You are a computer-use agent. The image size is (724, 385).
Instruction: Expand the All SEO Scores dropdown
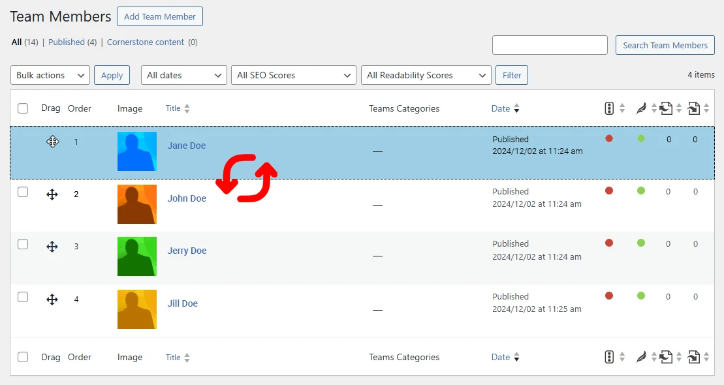point(293,75)
